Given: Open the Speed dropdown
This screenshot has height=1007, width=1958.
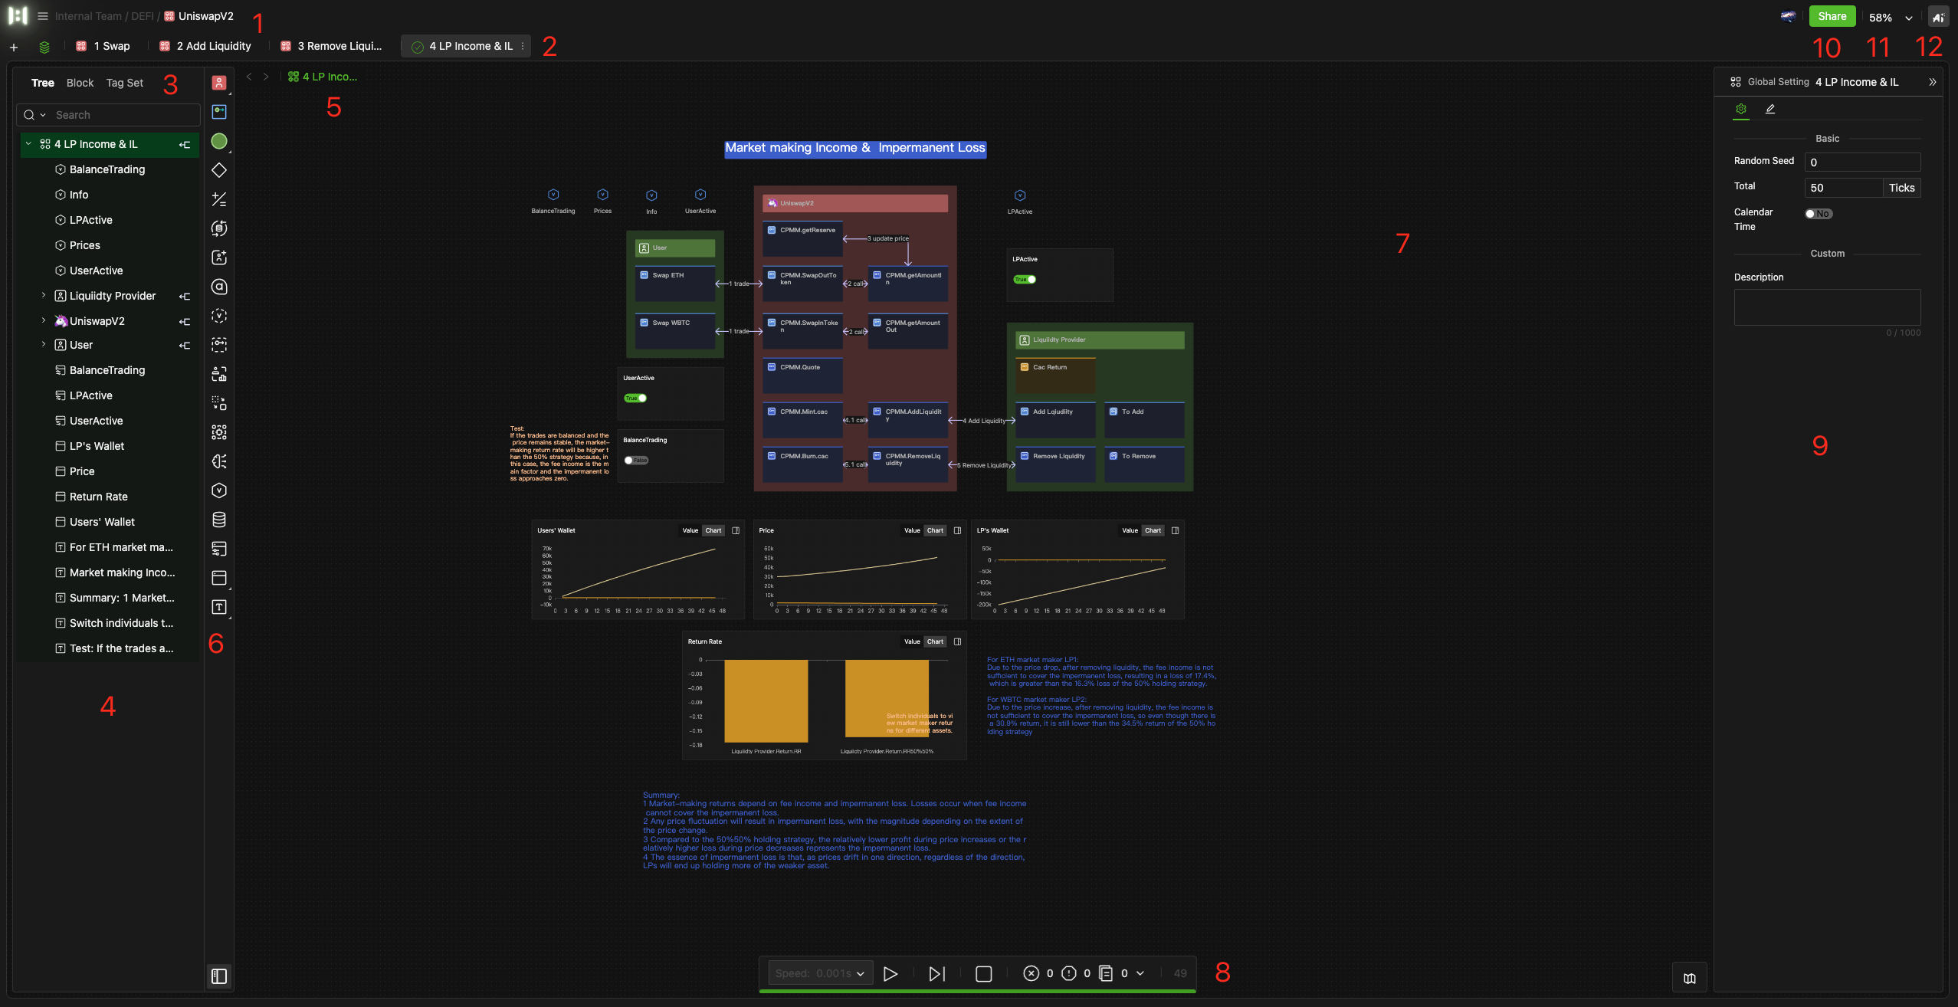Looking at the screenshot, I should point(820,973).
